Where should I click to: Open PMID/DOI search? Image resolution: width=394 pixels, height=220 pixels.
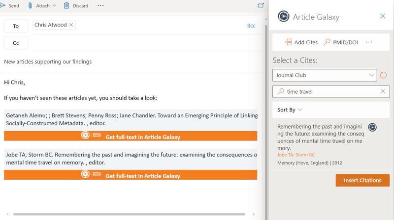(341, 42)
